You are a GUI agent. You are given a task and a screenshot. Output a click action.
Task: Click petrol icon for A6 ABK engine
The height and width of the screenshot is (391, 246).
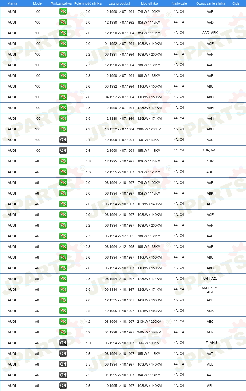pos(63,193)
